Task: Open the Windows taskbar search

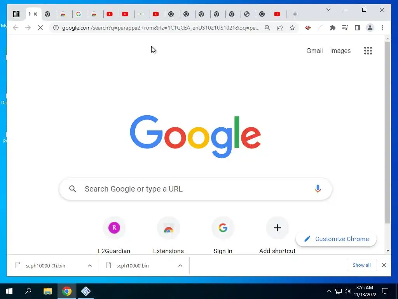Action: 28,291
